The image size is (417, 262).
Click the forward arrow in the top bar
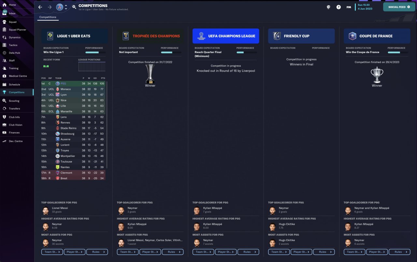pos(50,7)
